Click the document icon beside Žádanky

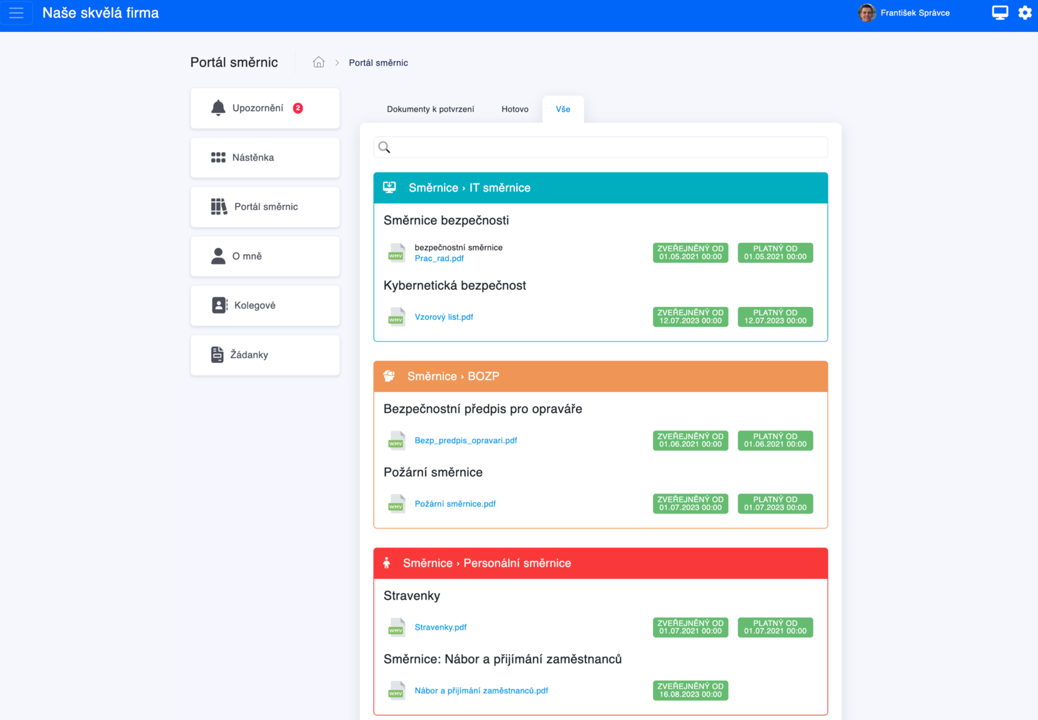217,355
